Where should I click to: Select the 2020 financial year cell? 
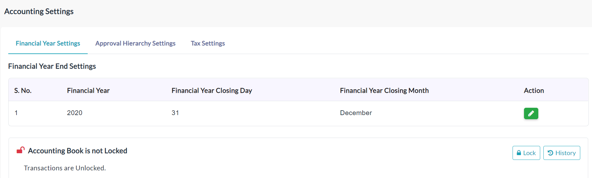[x=75, y=113]
